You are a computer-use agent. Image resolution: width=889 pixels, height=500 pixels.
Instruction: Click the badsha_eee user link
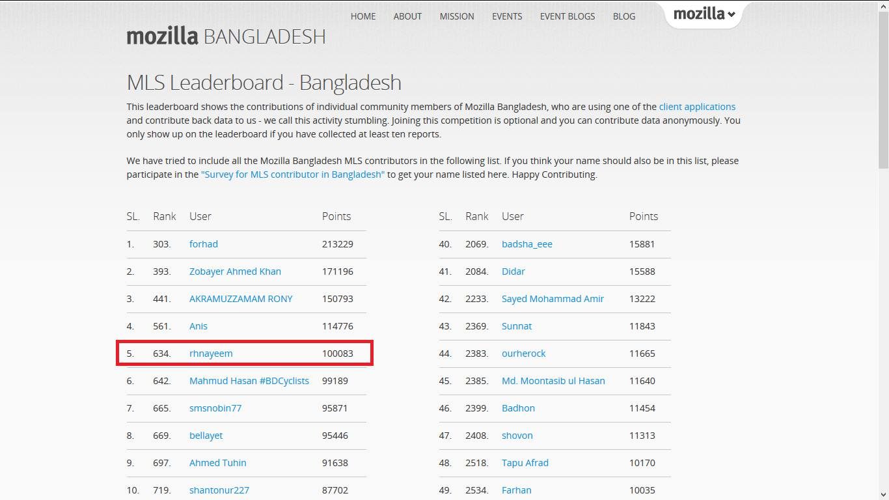[527, 244]
